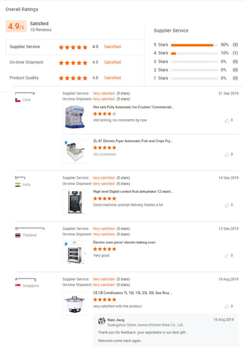Click thumbs-up on Gas Rice cooker review
245x347 pixels.
pos(227,306)
